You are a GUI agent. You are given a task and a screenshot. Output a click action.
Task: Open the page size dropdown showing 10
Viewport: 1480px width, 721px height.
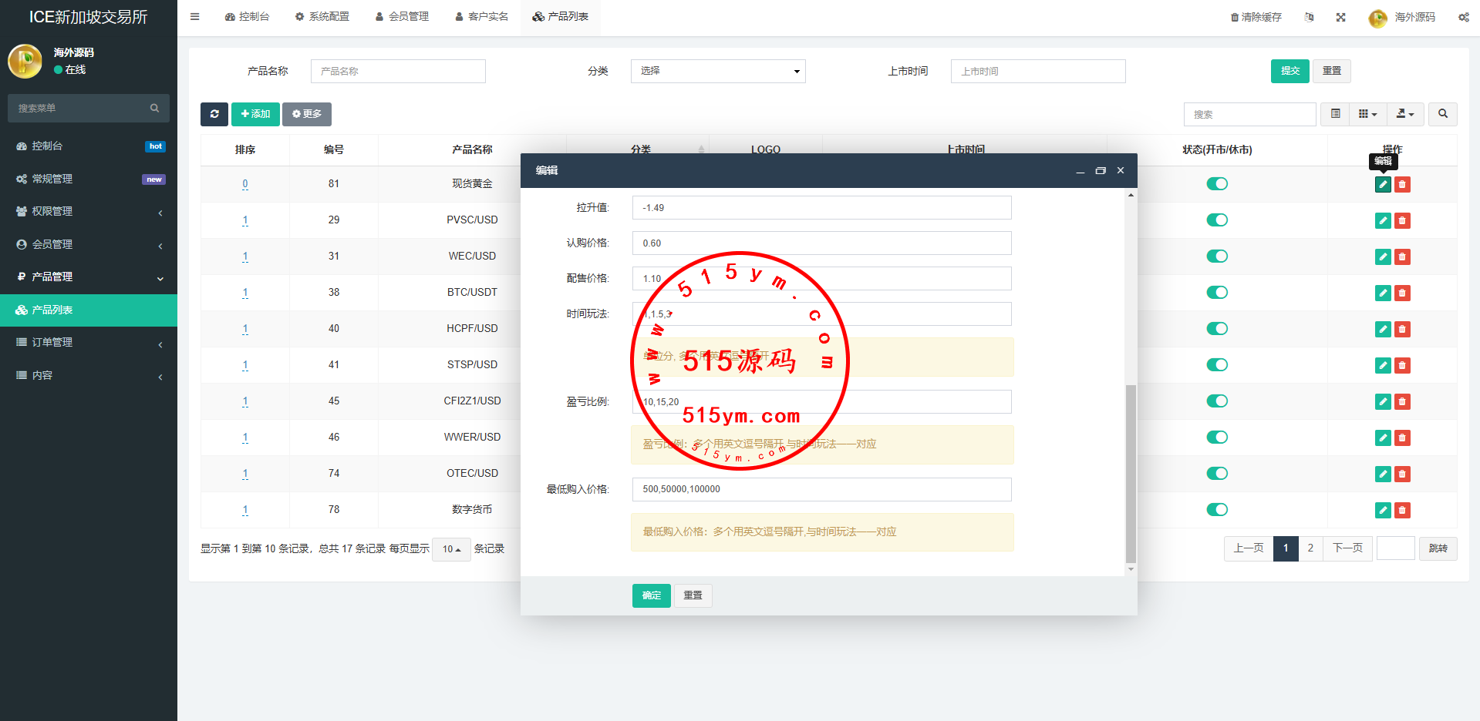pos(451,549)
